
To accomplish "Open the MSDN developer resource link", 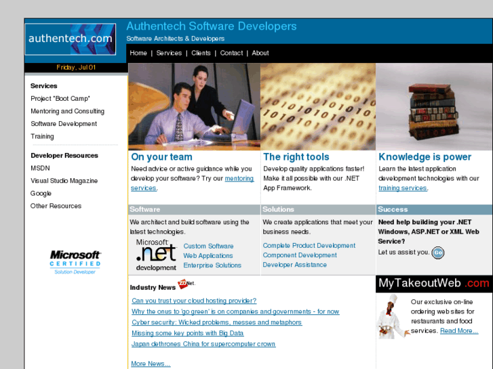I will point(40,168).
